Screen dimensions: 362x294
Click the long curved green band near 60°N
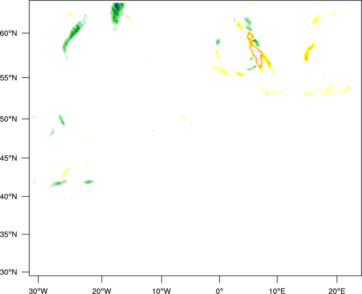(73, 35)
